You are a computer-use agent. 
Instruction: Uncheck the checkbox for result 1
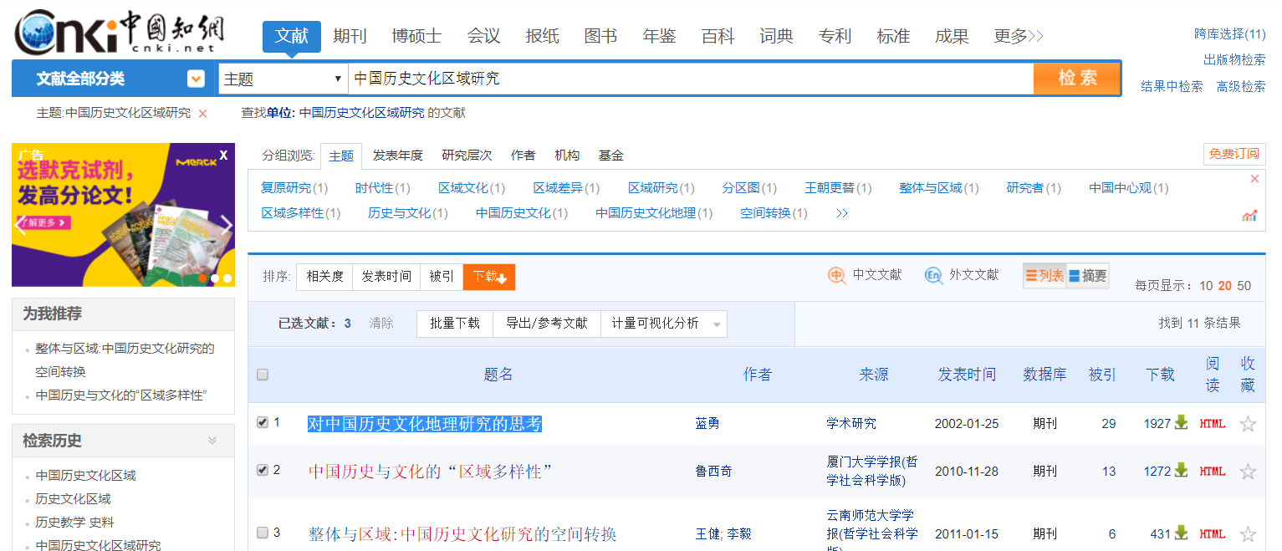point(263,423)
